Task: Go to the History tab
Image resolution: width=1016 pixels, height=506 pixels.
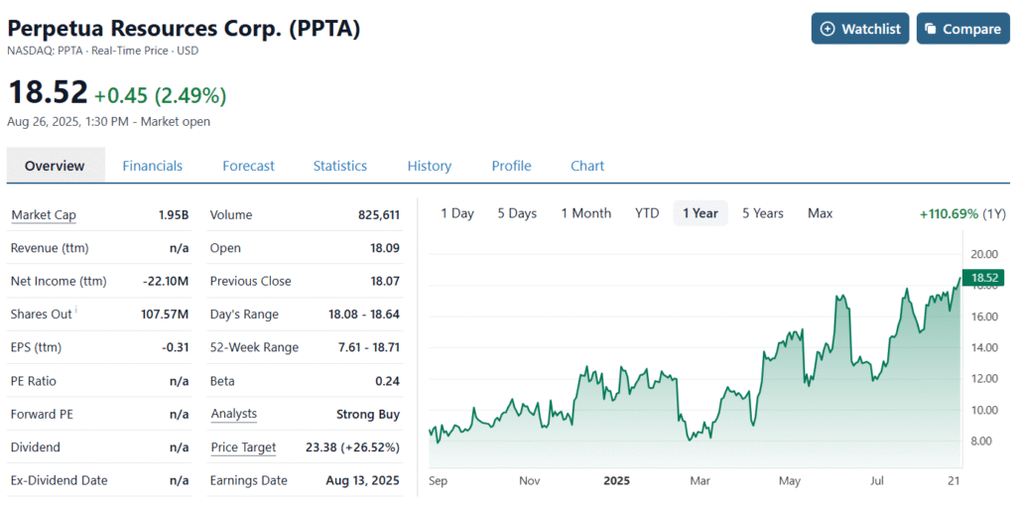Action: click(x=429, y=166)
